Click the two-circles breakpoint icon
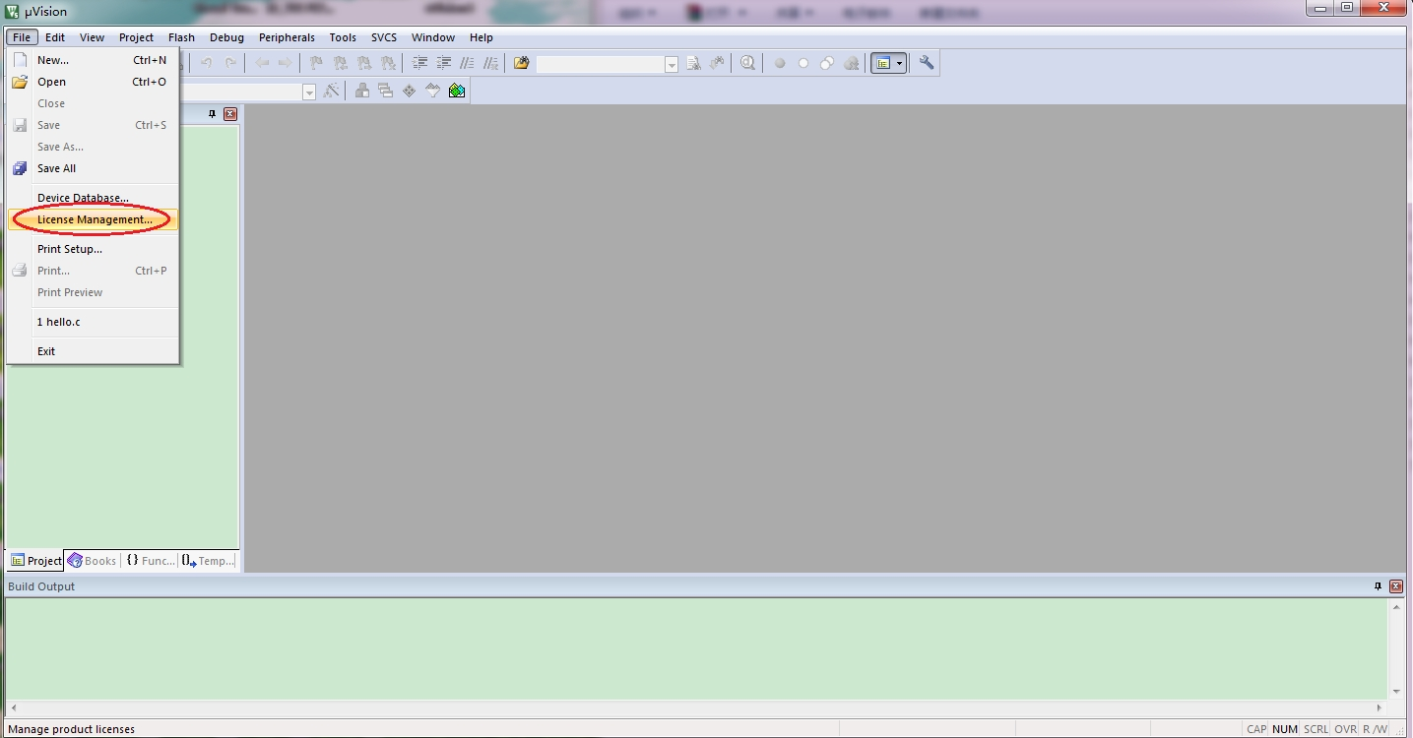 pos(827,63)
